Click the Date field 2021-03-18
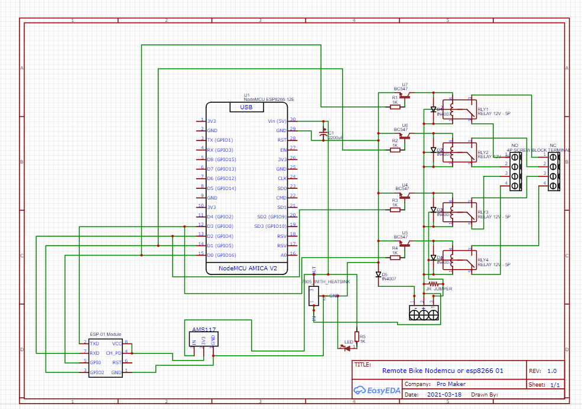 tap(444, 394)
